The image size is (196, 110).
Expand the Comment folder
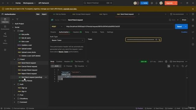(14, 102)
